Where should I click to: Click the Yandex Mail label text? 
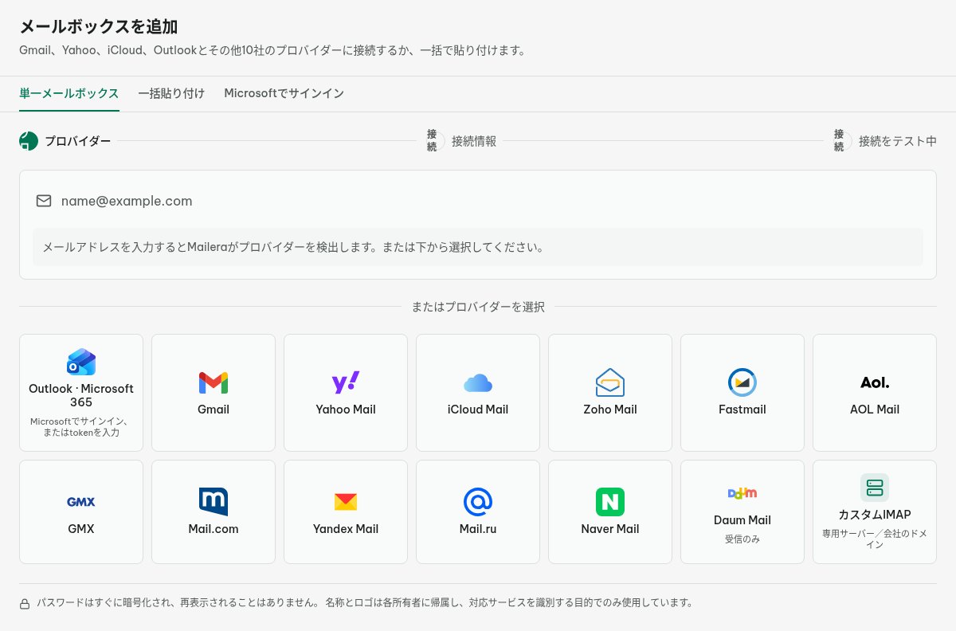coord(346,528)
